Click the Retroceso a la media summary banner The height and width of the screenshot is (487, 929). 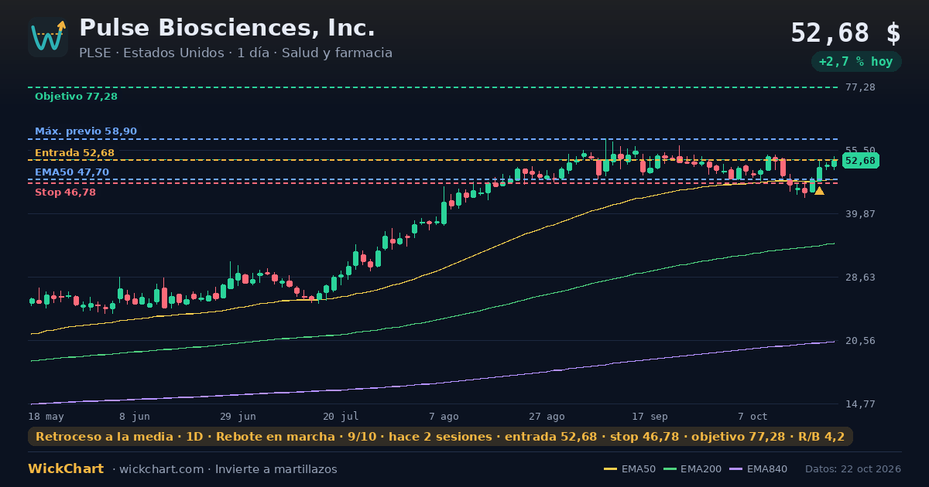pyautogui.click(x=441, y=437)
